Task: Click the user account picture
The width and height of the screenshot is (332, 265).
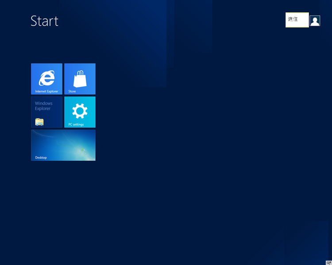Action: (x=315, y=21)
